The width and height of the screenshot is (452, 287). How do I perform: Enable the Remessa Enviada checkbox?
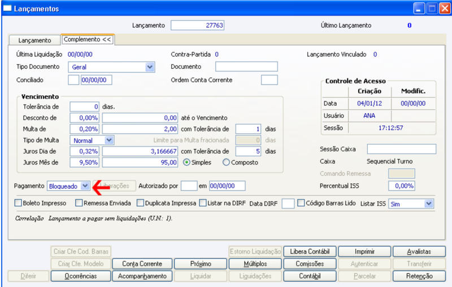click(x=79, y=203)
